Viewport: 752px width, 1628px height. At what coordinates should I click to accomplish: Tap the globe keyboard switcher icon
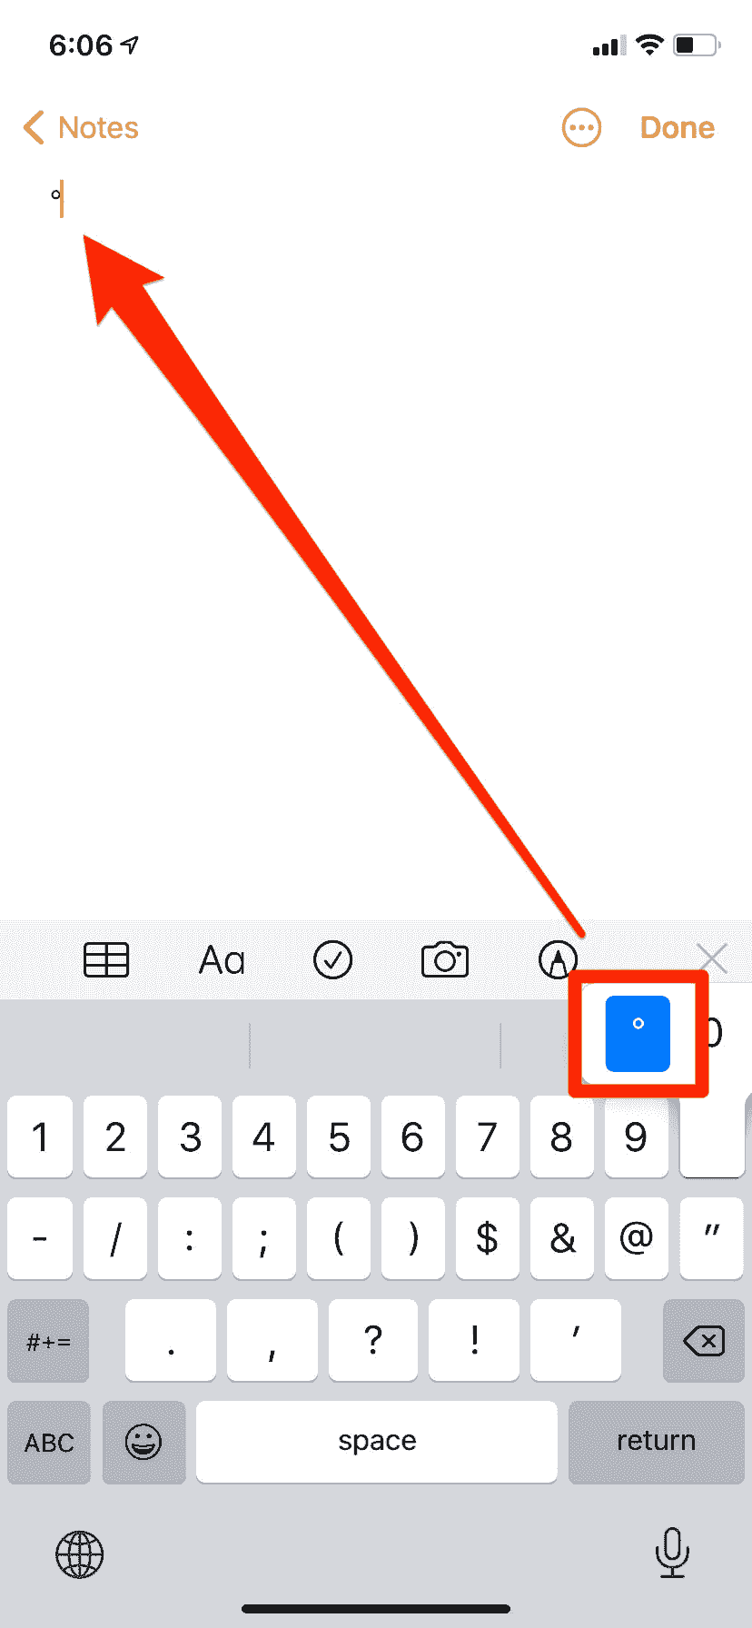[80, 1554]
